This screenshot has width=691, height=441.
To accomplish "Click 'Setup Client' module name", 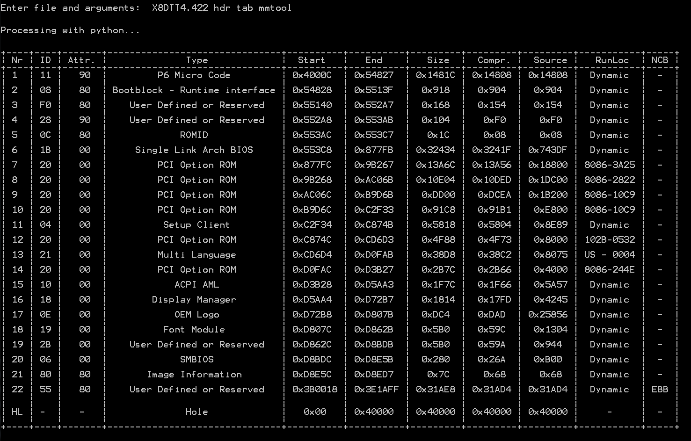I will (x=196, y=224).
